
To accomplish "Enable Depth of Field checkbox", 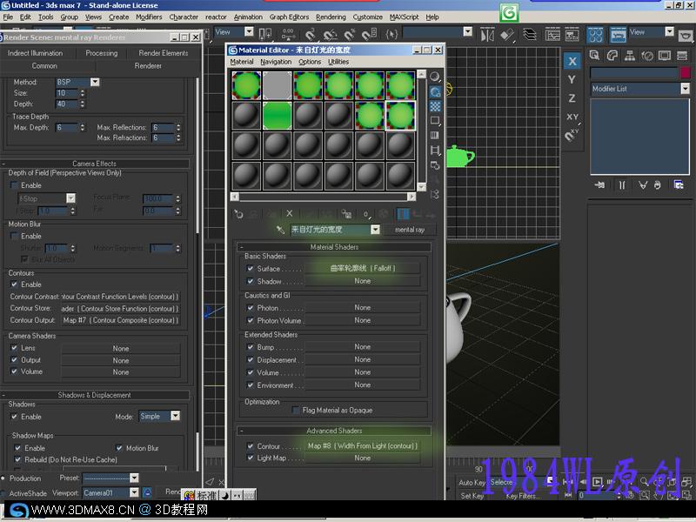I will click(x=14, y=185).
